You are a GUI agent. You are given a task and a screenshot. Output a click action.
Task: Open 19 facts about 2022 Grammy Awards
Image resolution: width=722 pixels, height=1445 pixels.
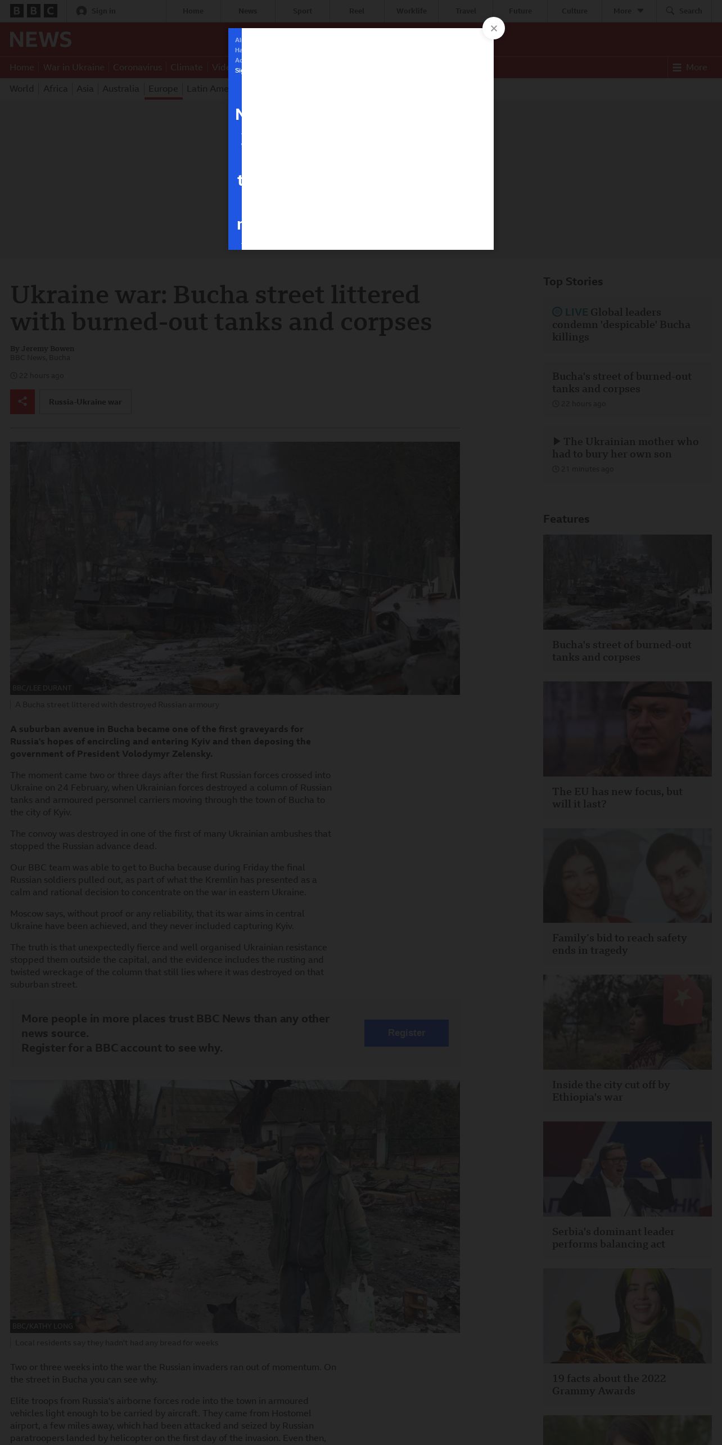[x=609, y=1384]
